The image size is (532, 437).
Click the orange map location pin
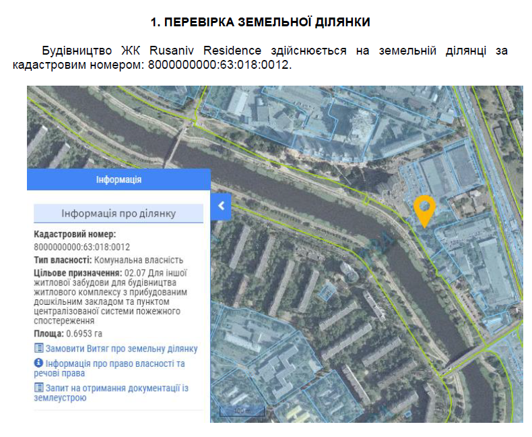click(x=424, y=211)
